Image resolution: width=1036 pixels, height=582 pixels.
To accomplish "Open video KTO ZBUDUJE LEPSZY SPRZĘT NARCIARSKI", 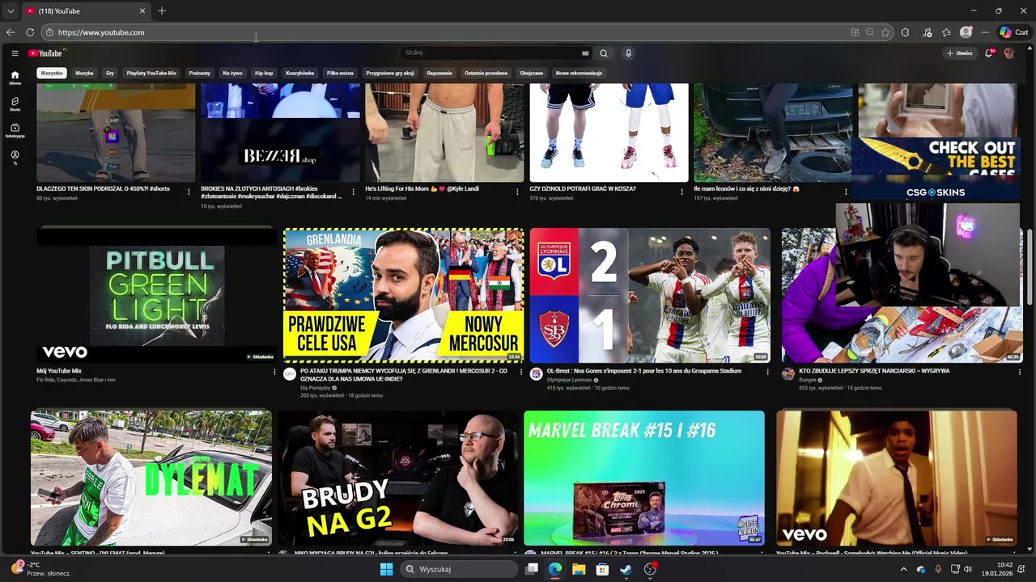I will pyautogui.click(x=874, y=371).
